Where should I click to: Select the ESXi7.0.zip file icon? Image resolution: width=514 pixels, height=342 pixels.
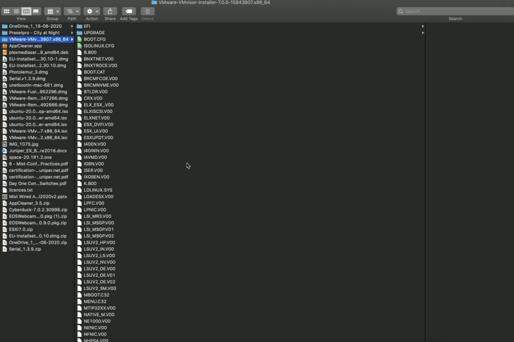(x=5, y=229)
